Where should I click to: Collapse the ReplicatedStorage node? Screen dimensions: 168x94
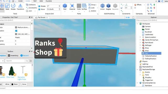coord(138,69)
